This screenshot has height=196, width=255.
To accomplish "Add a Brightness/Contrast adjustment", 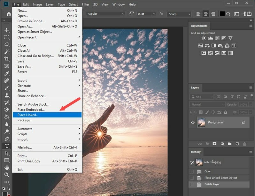I will 204,38.
